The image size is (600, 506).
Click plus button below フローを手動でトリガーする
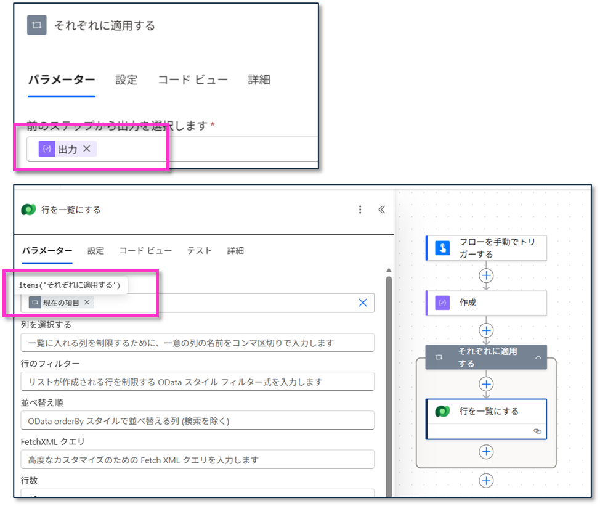(486, 275)
